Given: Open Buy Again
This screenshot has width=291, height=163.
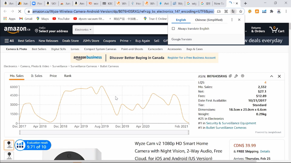Looking at the screenshot, I should pyautogui.click(x=143, y=41).
